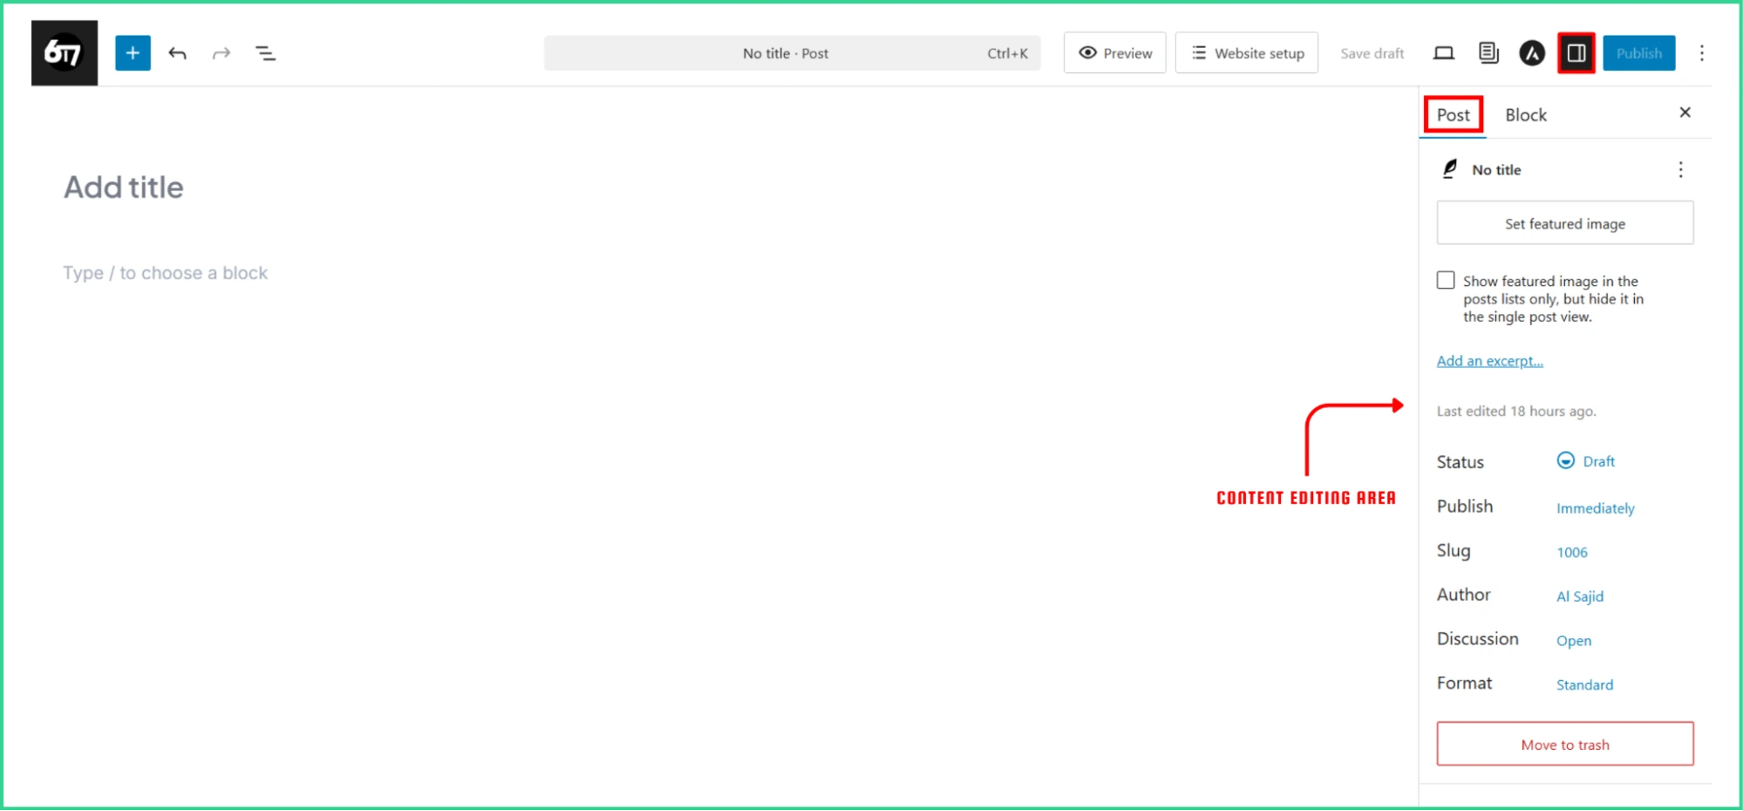Open the page settings document icon
This screenshot has height=811, width=1743.
[1488, 53]
